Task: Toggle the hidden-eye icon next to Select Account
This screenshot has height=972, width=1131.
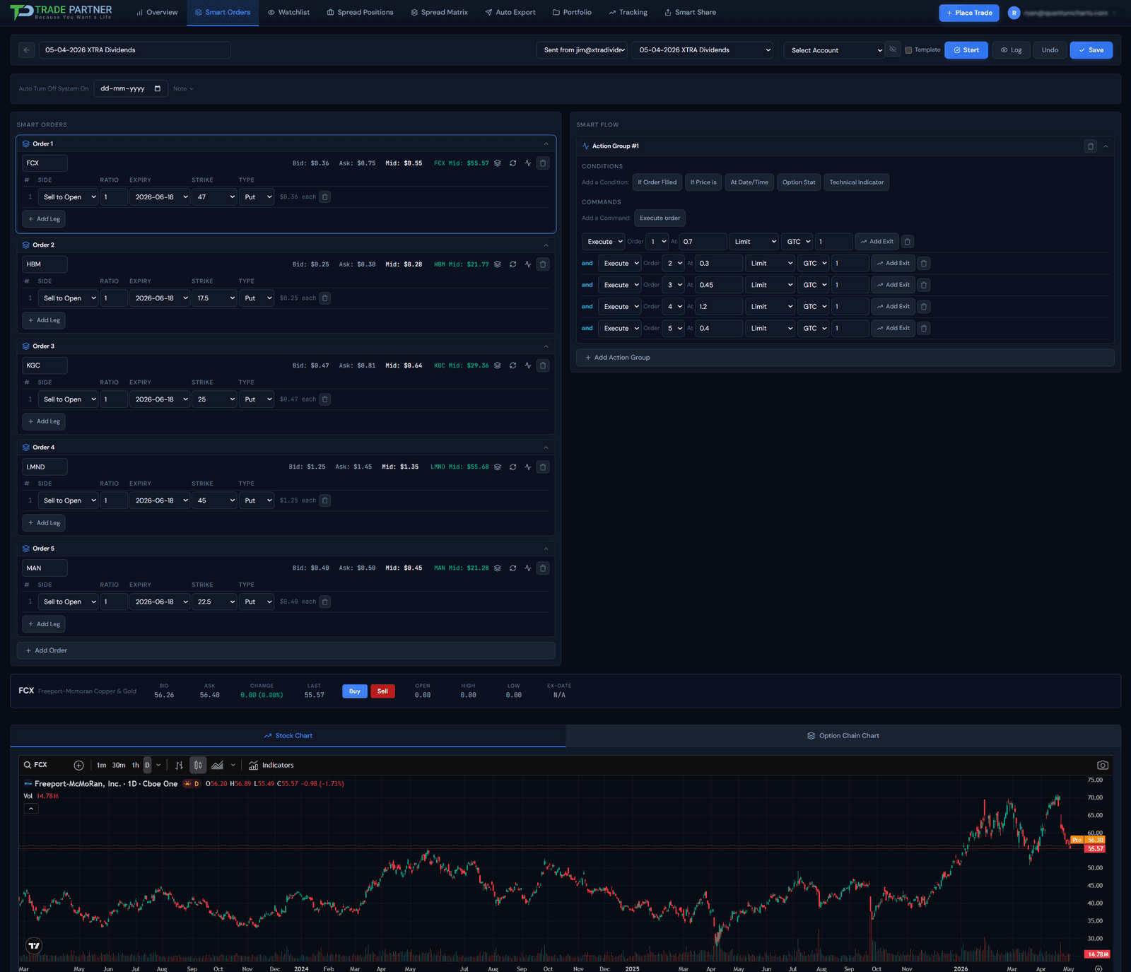Action: point(893,50)
